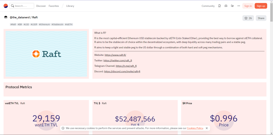Open the Community page
The width and height of the screenshot is (273, 135).
[x=208, y=6]
